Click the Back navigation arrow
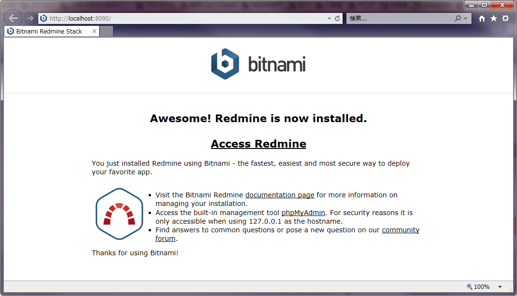This screenshot has height=296, width=517. click(x=13, y=18)
